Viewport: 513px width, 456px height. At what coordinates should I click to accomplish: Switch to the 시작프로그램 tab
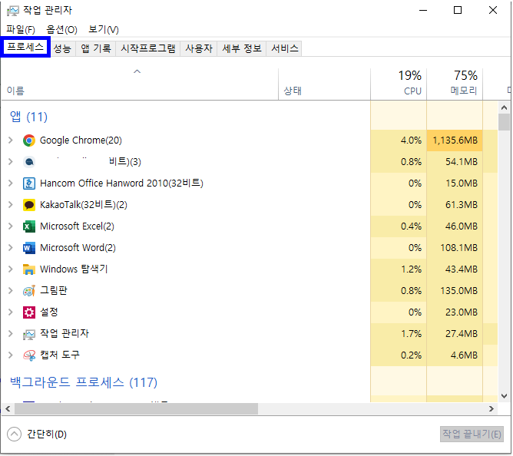148,48
